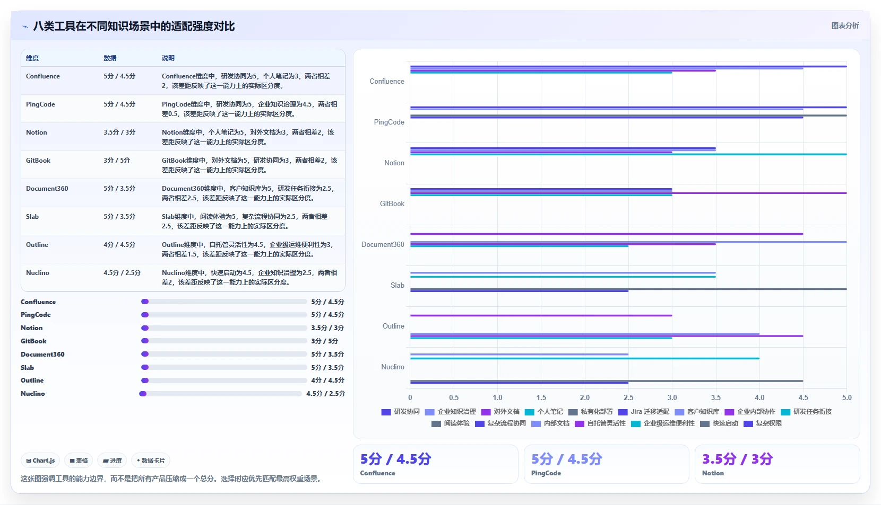Click the Notion chart axis label
Screen dimensions: 881x505
click(x=394, y=163)
